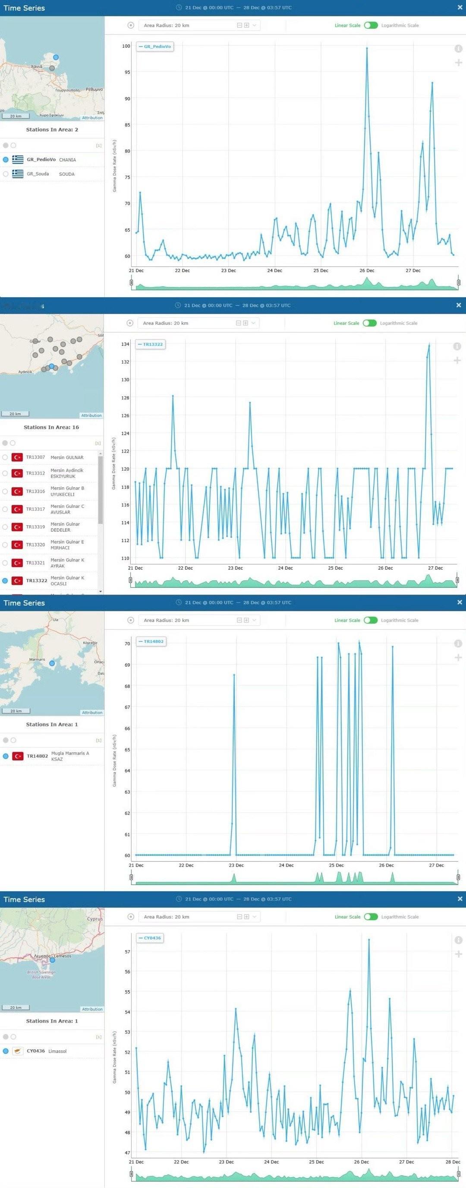This screenshot has height=1188, width=466.
Task: Click the CY0436 legend label on the chart
Action: (x=150, y=938)
